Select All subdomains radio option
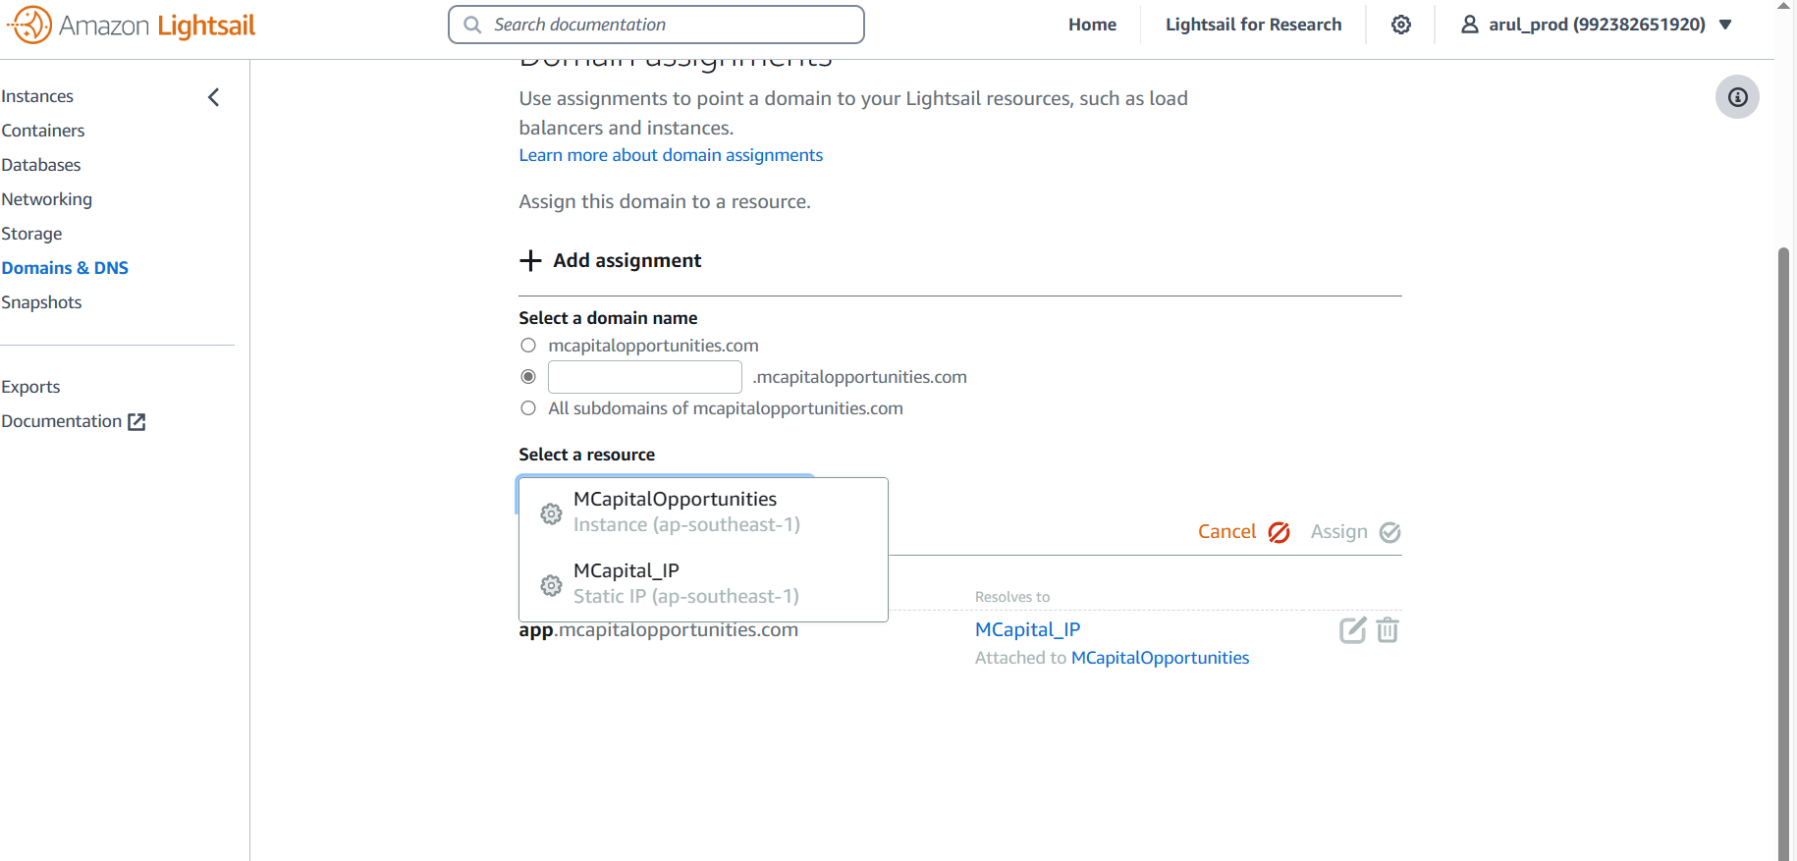 528,408
